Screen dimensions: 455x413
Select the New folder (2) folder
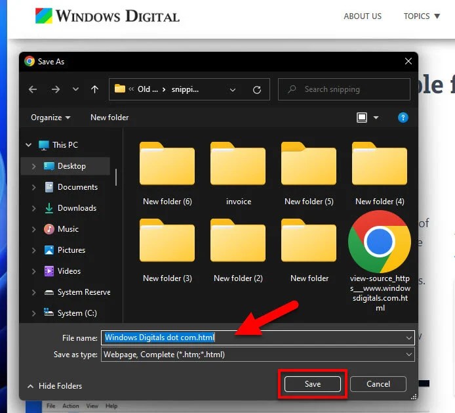click(238, 251)
